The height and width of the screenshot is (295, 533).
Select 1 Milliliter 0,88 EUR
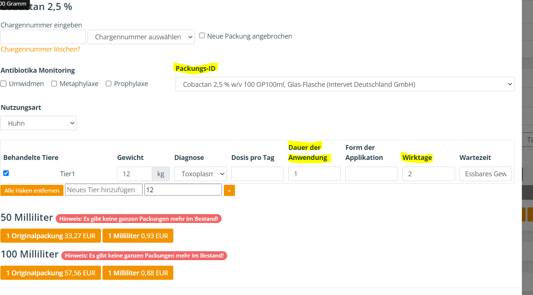coord(138,273)
